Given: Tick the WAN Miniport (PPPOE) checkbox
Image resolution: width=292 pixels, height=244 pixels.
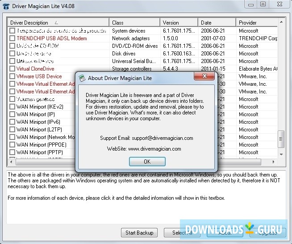Looking at the screenshot, I should (x=13, y=145).
